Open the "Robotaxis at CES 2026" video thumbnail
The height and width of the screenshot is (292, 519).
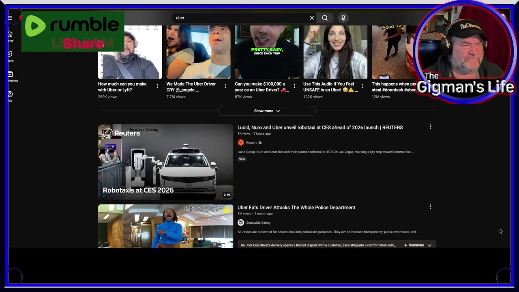click(165, 162)
